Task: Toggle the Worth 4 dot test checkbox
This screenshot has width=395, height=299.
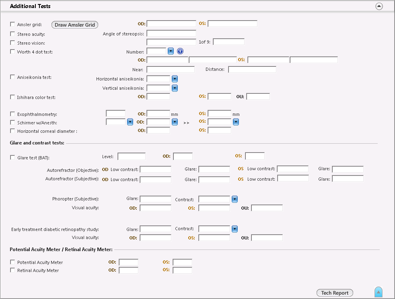Action: point(12,52)
